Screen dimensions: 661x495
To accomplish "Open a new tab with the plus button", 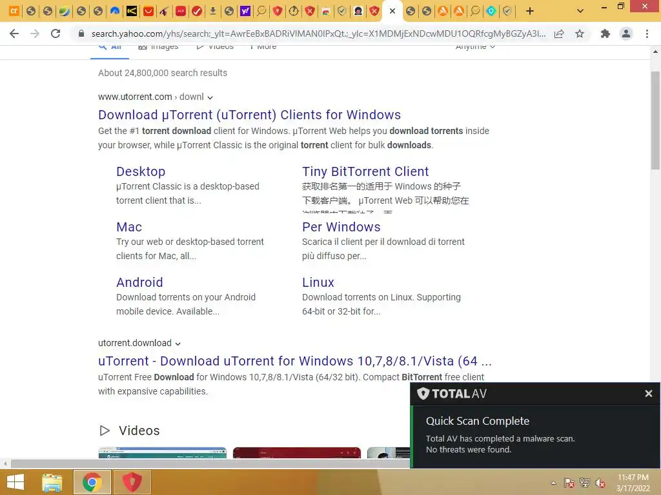I will (530, 11).
